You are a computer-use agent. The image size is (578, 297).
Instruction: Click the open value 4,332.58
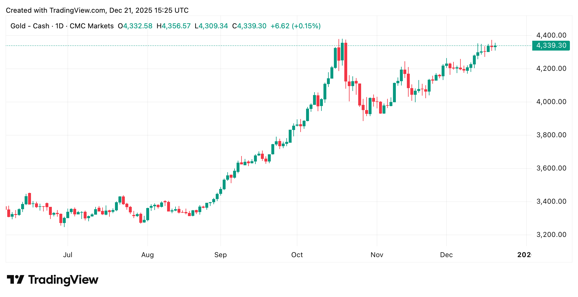pyautogui.click(x=138, y=26)
